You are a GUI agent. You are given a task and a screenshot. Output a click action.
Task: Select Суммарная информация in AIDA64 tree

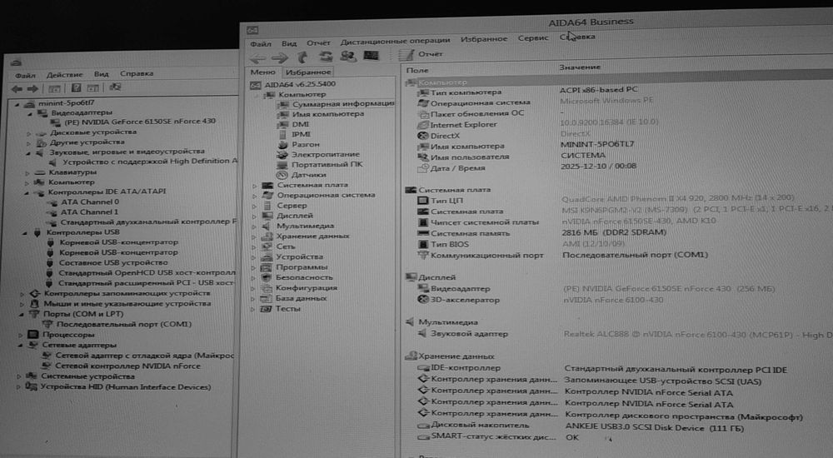pyautogui.click(x=342, y=103)
